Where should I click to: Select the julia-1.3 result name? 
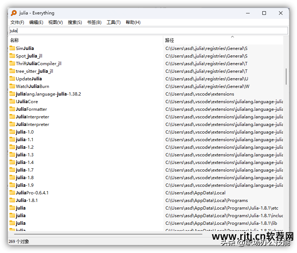pos(25,155)
